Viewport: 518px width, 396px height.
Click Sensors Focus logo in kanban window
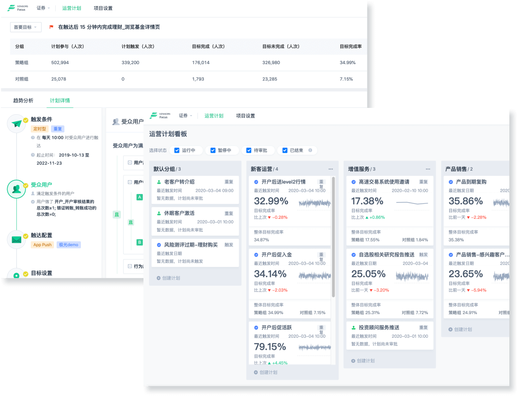tap(160, 116)
